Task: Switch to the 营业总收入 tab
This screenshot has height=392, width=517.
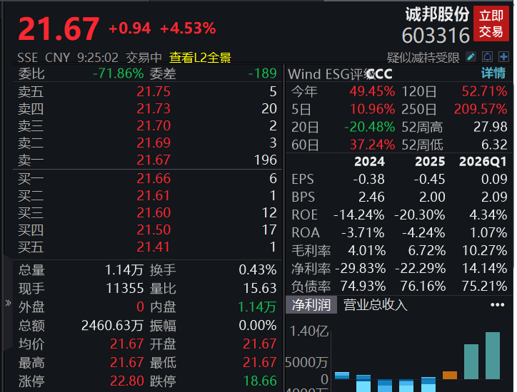Action: (375, 305)
